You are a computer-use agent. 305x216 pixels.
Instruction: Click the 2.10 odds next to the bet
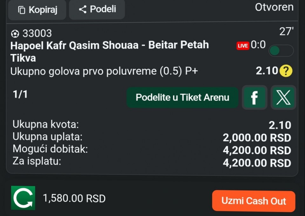tap(267, 71)
